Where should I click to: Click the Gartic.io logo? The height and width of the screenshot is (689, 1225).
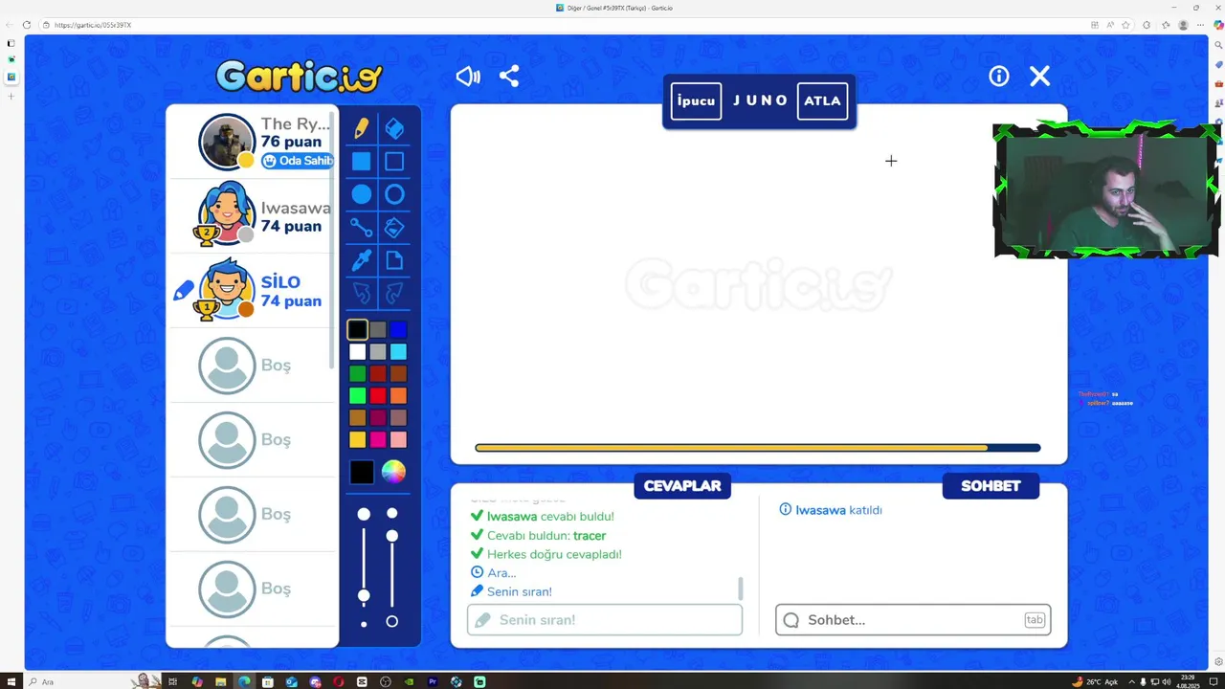(x=300, y=76)
